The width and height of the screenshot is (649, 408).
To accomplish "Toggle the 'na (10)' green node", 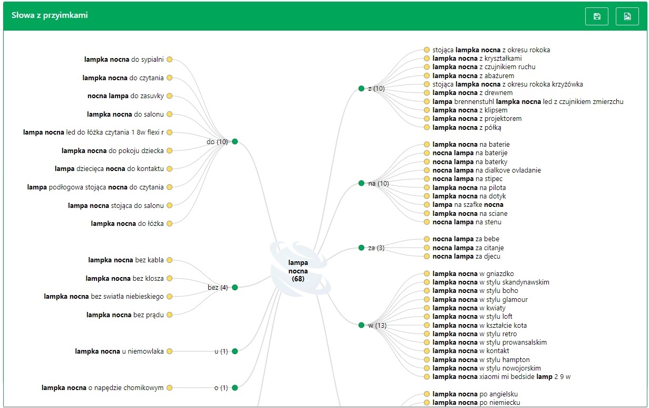I will pos(361,183).
